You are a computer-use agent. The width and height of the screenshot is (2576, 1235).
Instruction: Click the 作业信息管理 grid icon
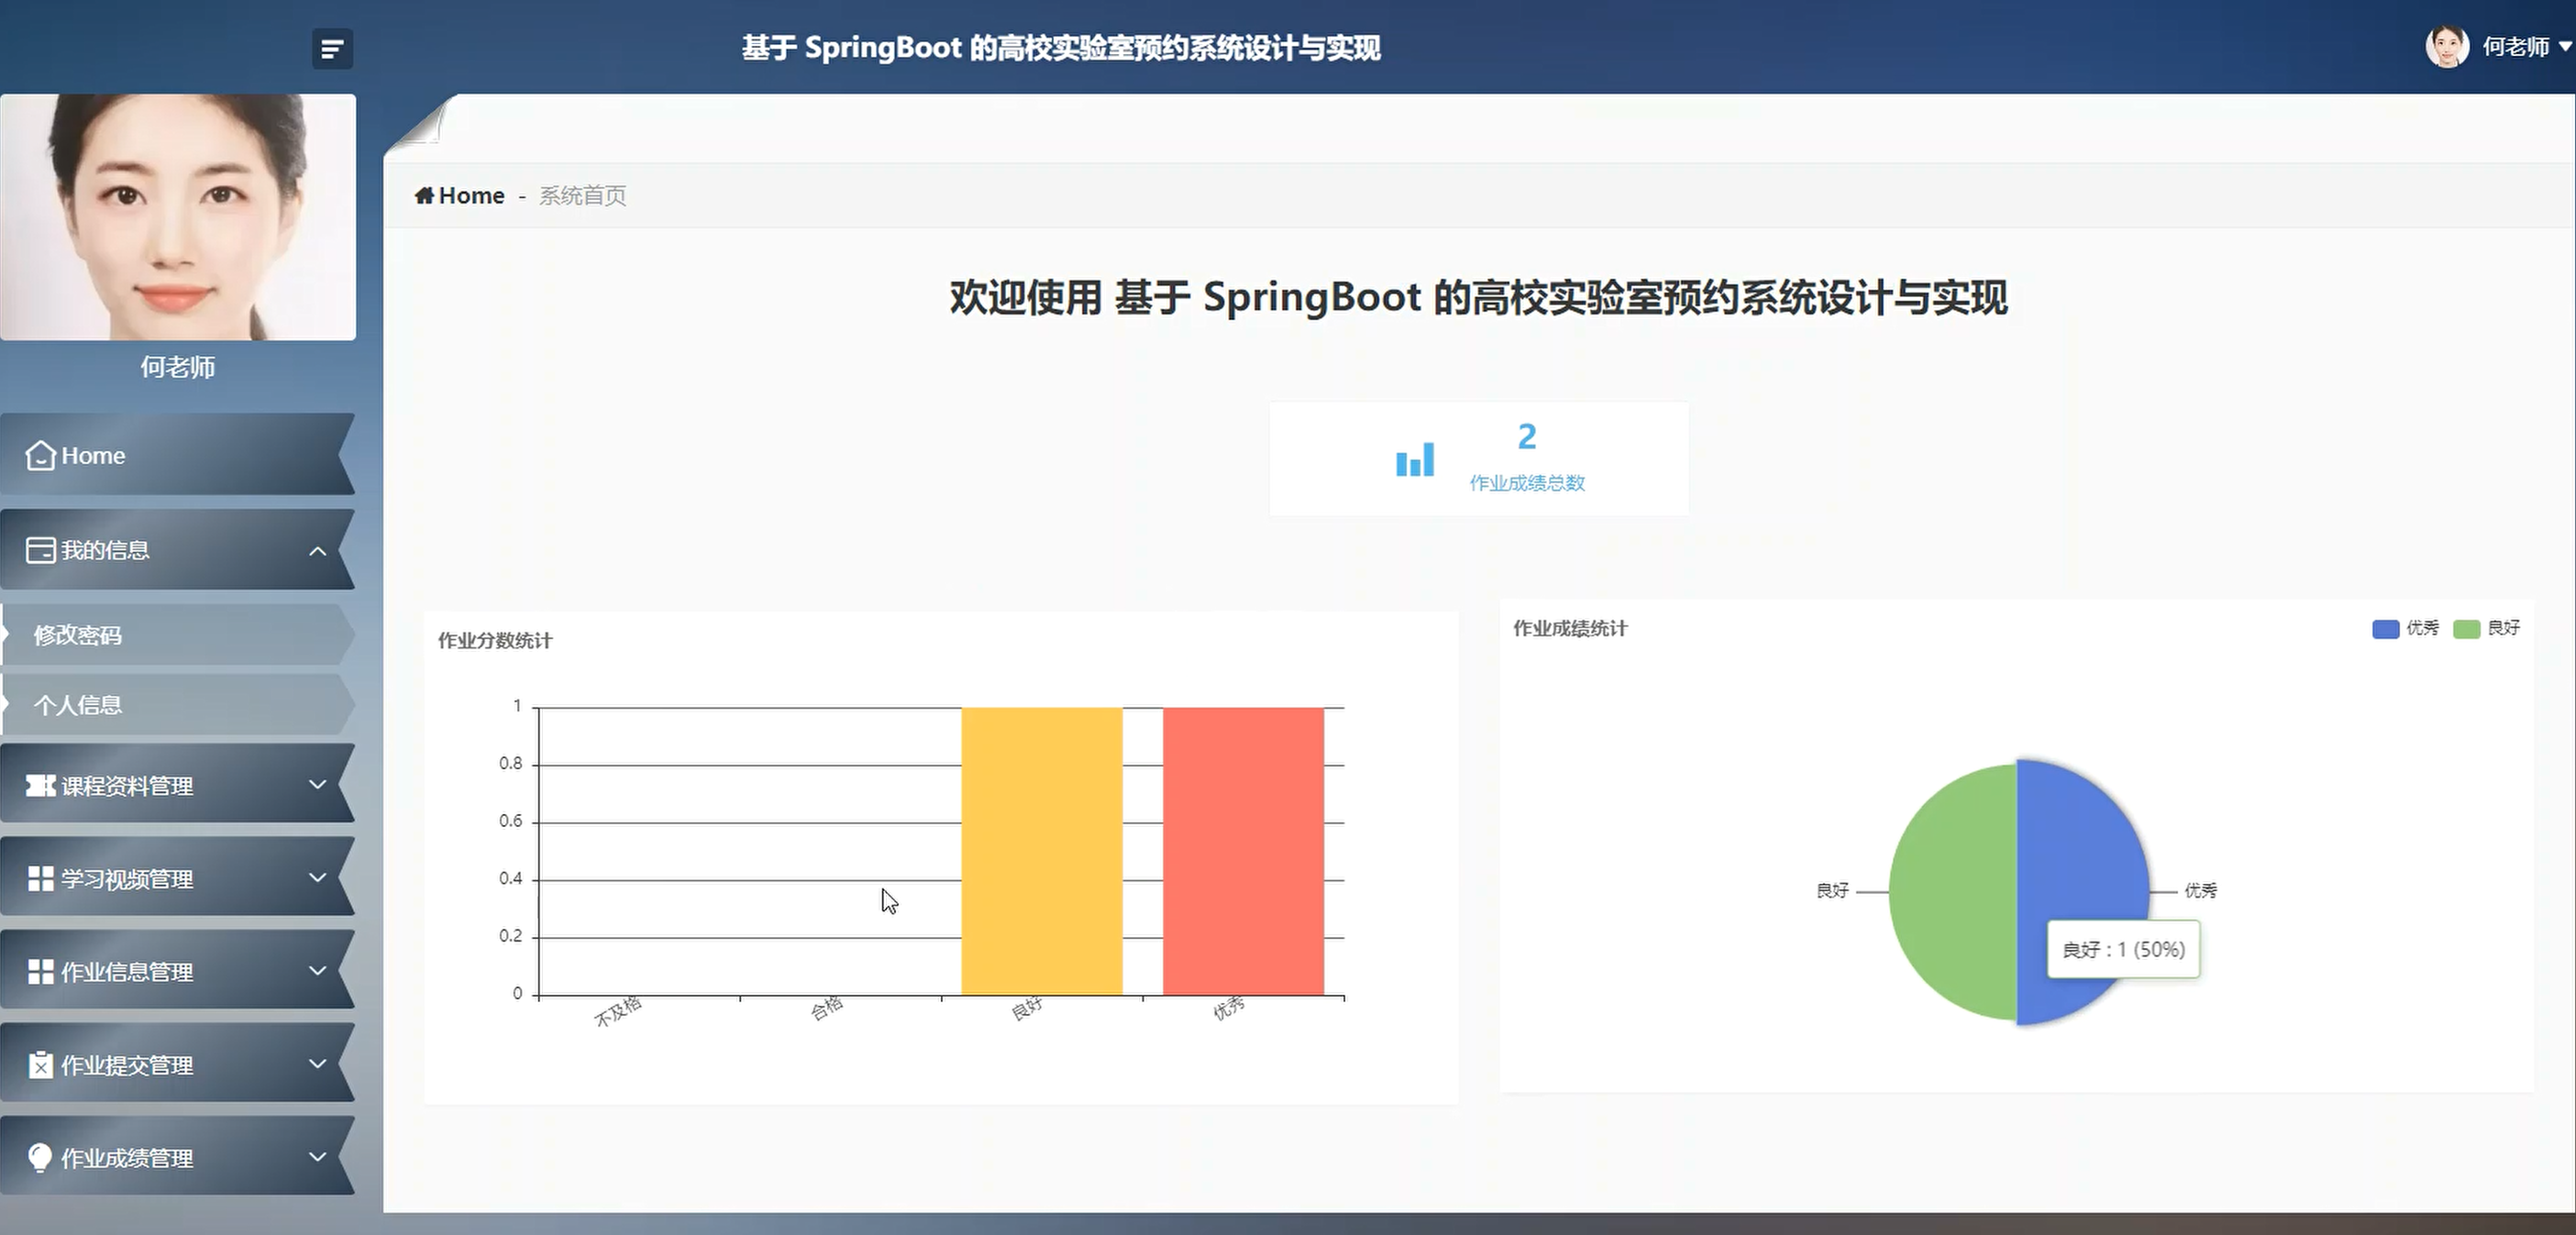click(x=41, y=972)
